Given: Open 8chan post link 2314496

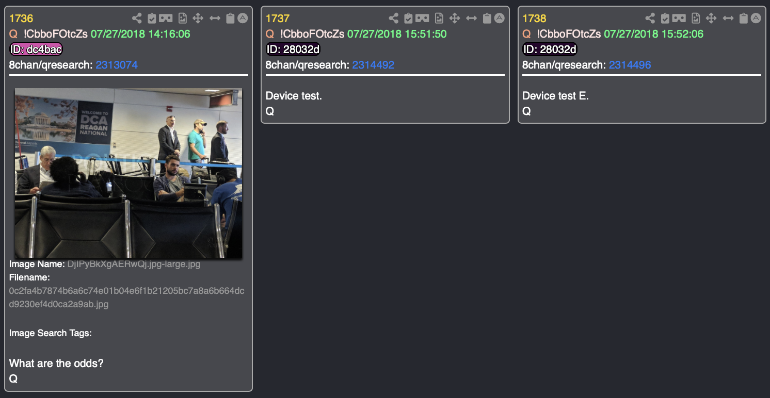Looking at the screenshot, I should point(630,65).
